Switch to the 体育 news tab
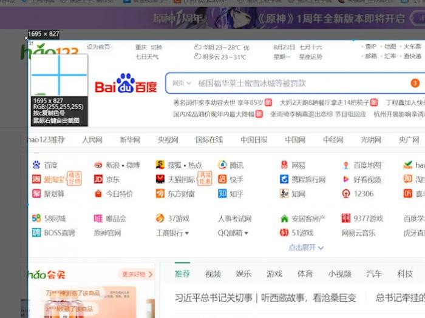 (x=305, y=274)
